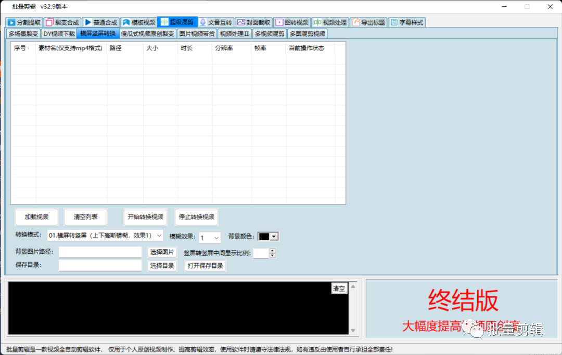562x355 pixels.
Task: Select the 多视频混剪 sub-tab
Action: coord(269,34)
